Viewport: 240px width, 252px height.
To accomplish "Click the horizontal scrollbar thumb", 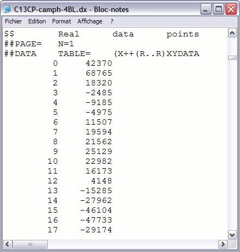I will click(30, 244).
